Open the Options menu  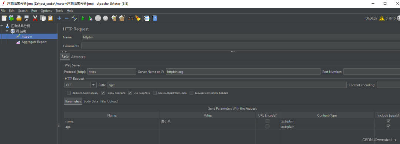[46, 11]
